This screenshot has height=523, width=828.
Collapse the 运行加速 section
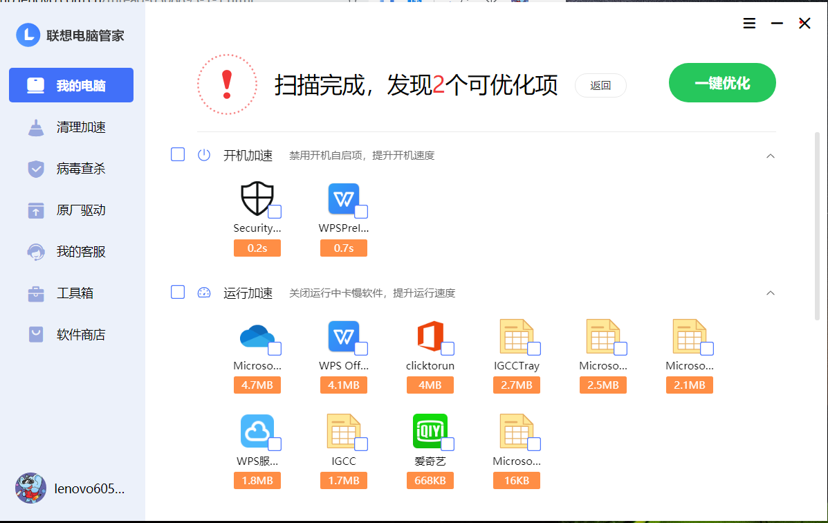(x=771, y=293)
